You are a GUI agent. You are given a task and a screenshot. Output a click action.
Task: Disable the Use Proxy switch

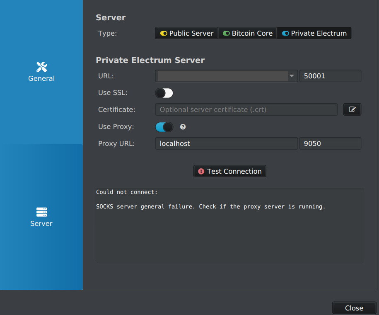coord(164,127)
